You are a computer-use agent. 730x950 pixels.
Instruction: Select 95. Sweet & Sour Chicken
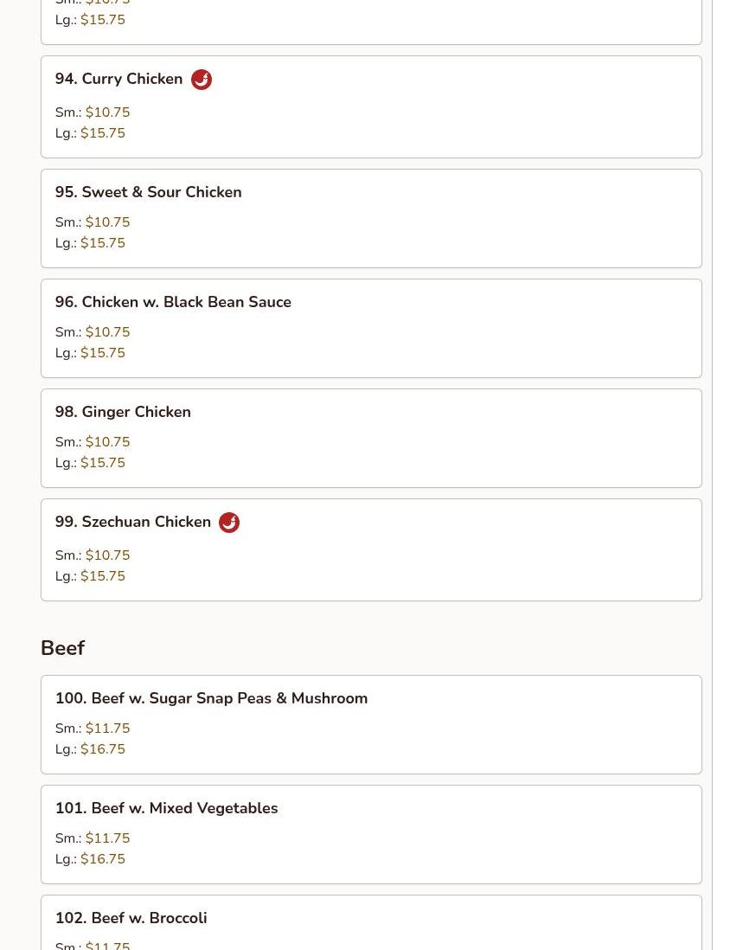click(148, 192)
